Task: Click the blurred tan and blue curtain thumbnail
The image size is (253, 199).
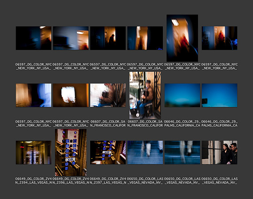Action: tap(34, 95)
